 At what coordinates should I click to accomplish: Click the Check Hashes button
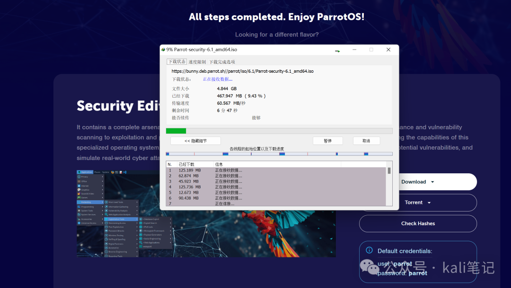(418, 223)
